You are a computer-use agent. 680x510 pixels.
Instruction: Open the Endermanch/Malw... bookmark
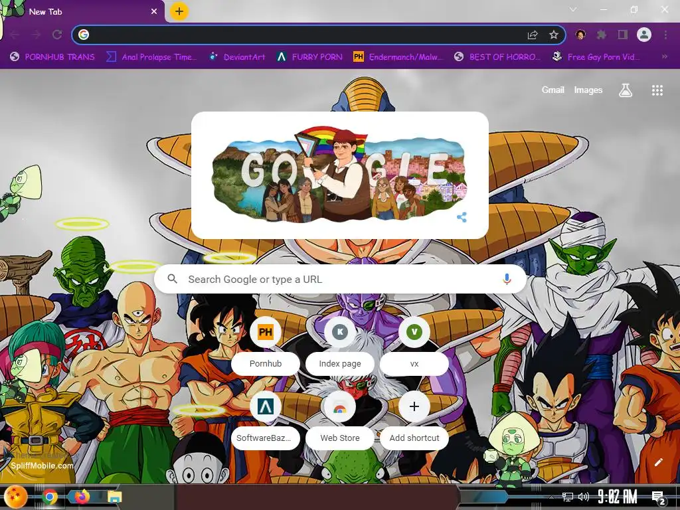(398, 57)
